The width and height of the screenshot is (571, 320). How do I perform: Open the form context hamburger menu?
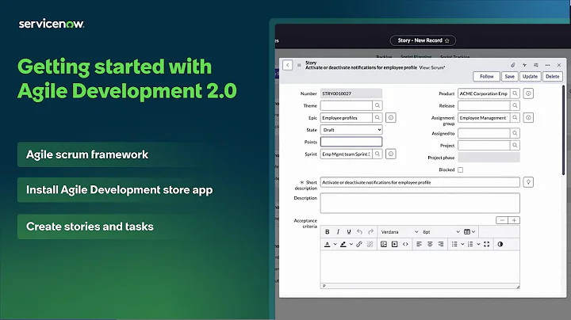[x=299, y=65]
